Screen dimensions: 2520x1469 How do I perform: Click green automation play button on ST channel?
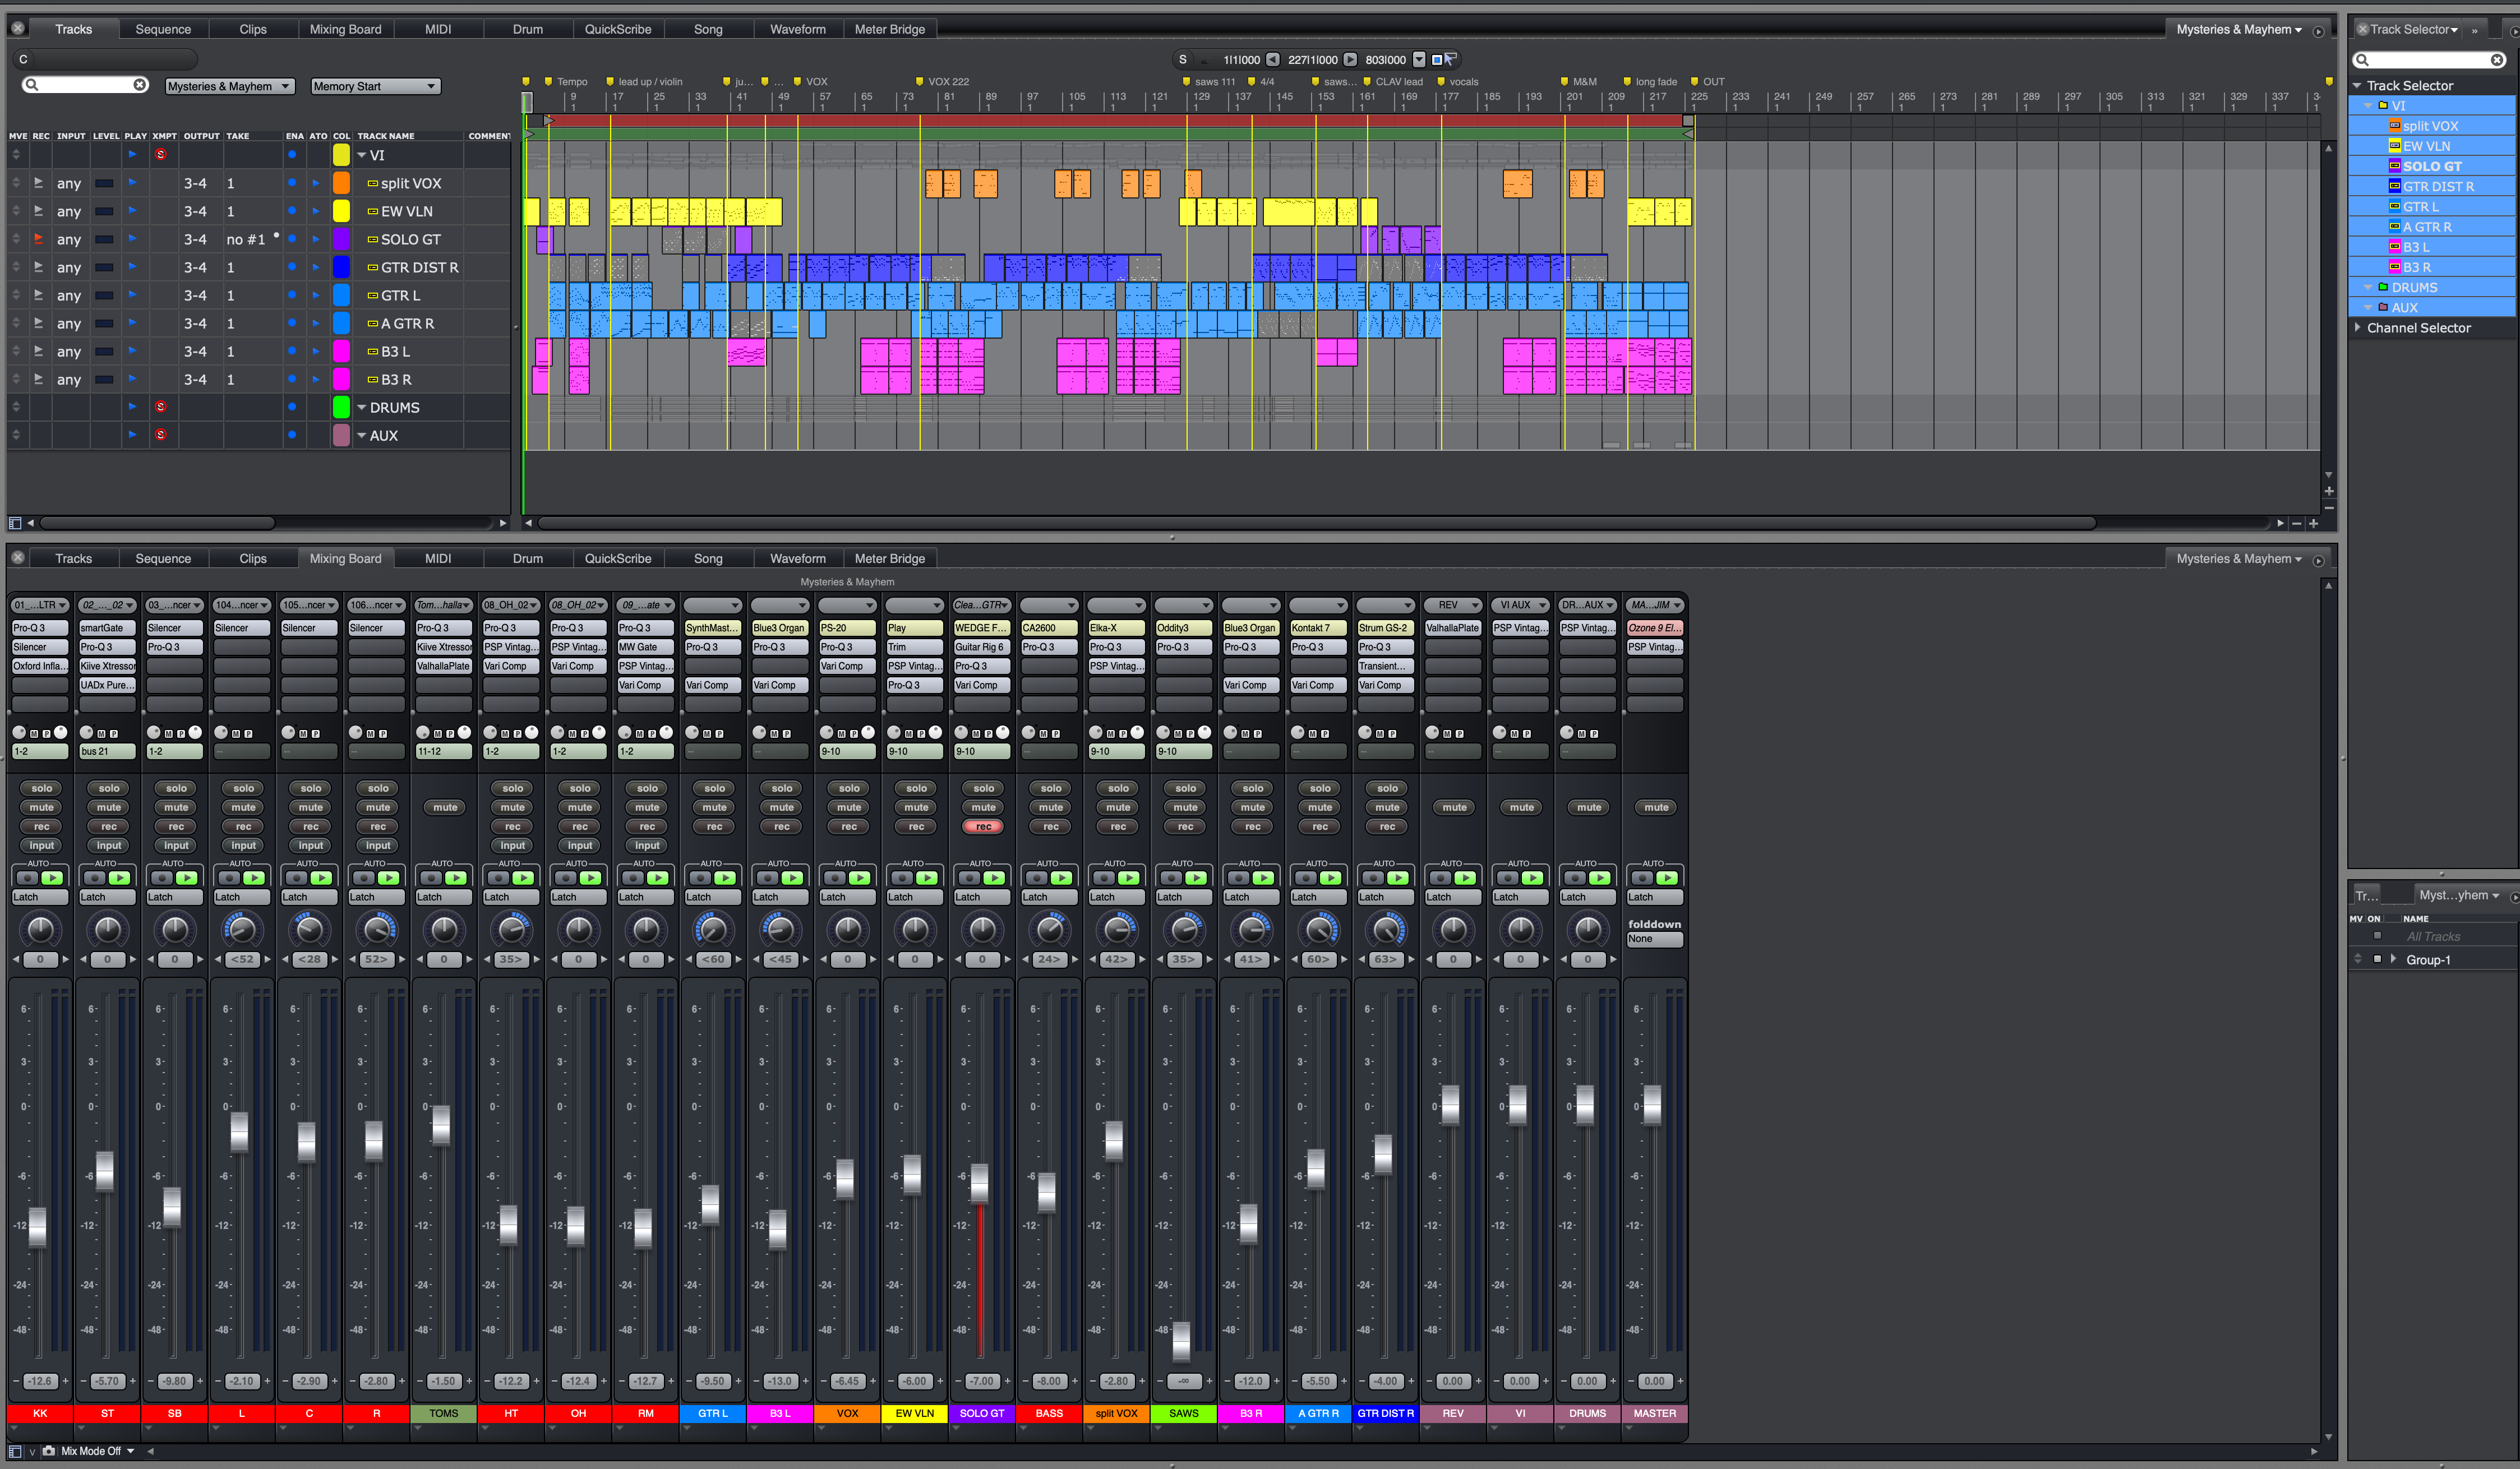(119, 878)
